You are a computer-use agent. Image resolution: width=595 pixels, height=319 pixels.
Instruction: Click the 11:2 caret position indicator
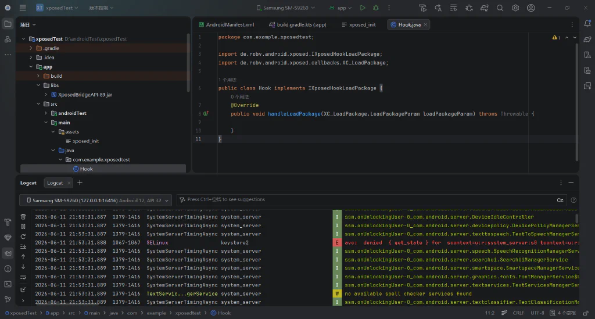pyautogui.click(x=489, y=313)
